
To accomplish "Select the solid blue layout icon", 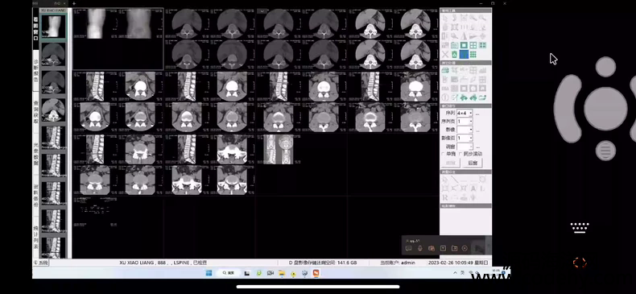I will coord(464,55).
